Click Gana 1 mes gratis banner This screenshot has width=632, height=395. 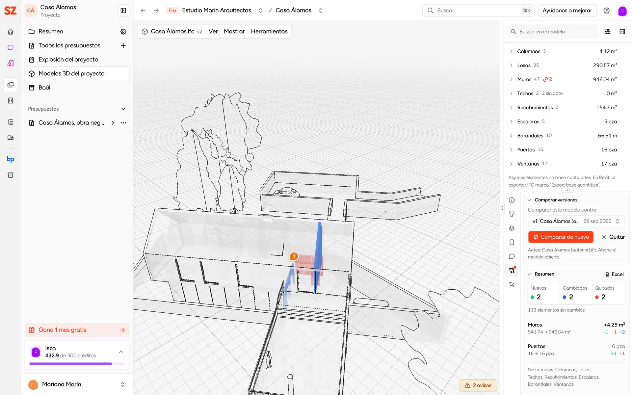pos(77,330)
